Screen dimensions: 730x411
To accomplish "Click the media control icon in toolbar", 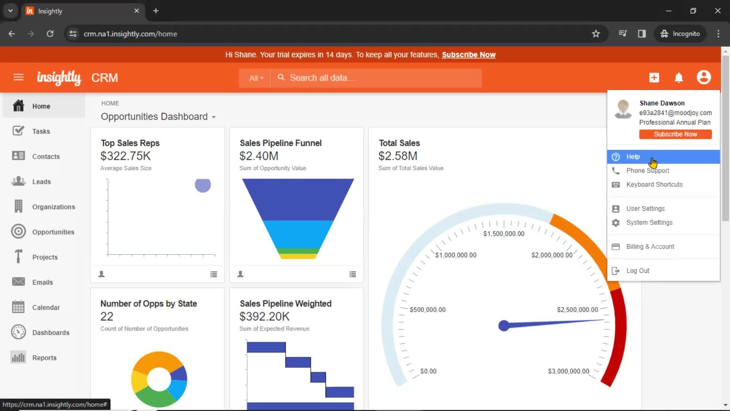I will pyautogui.click(x=622, y=33).
